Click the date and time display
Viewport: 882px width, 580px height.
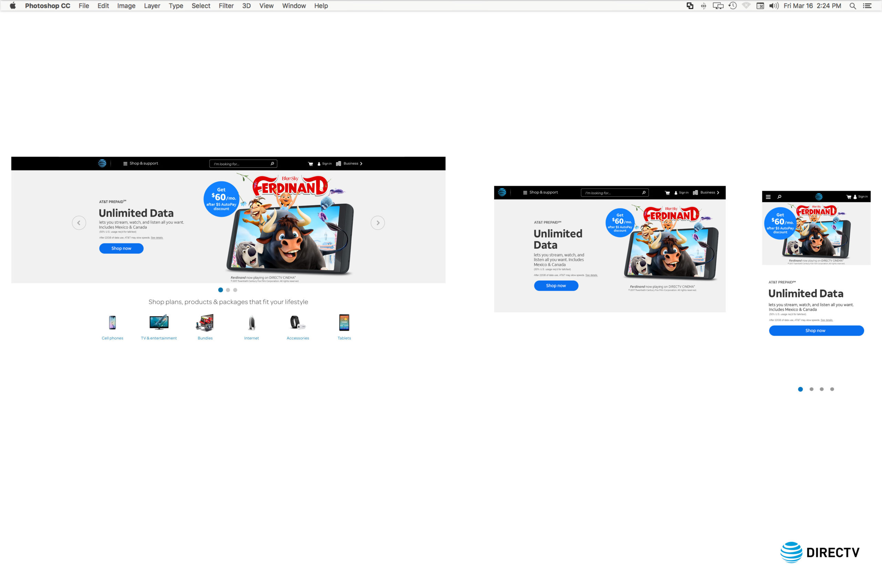click(812, 6)
